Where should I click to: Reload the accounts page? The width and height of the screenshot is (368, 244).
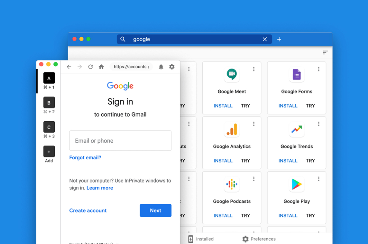coord(90,67)
